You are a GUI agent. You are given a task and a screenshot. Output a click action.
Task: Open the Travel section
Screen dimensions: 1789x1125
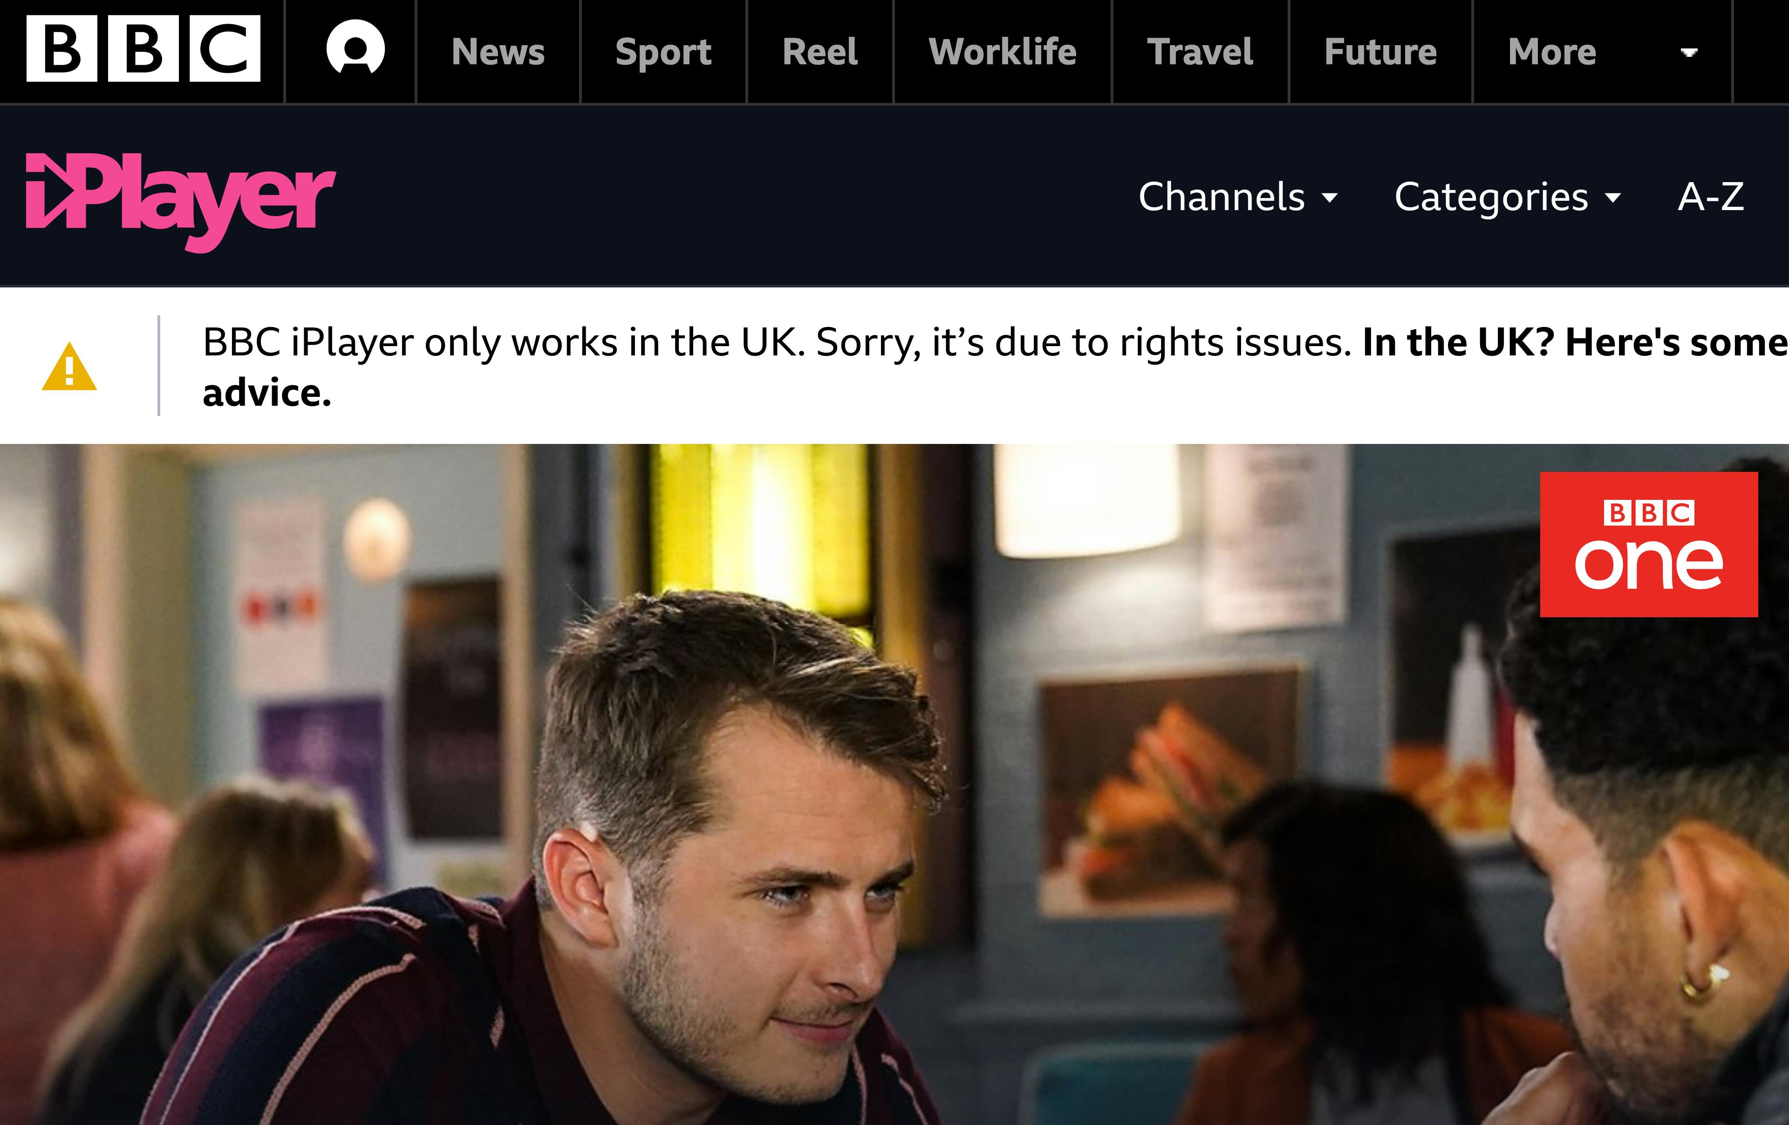coord(1200,51)
